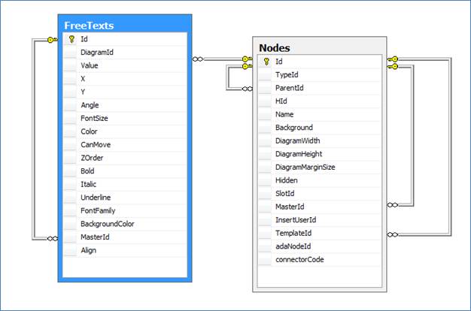Select the FreeTexts table title bar
Screen dimensions: 471x311
pos(125,25)
